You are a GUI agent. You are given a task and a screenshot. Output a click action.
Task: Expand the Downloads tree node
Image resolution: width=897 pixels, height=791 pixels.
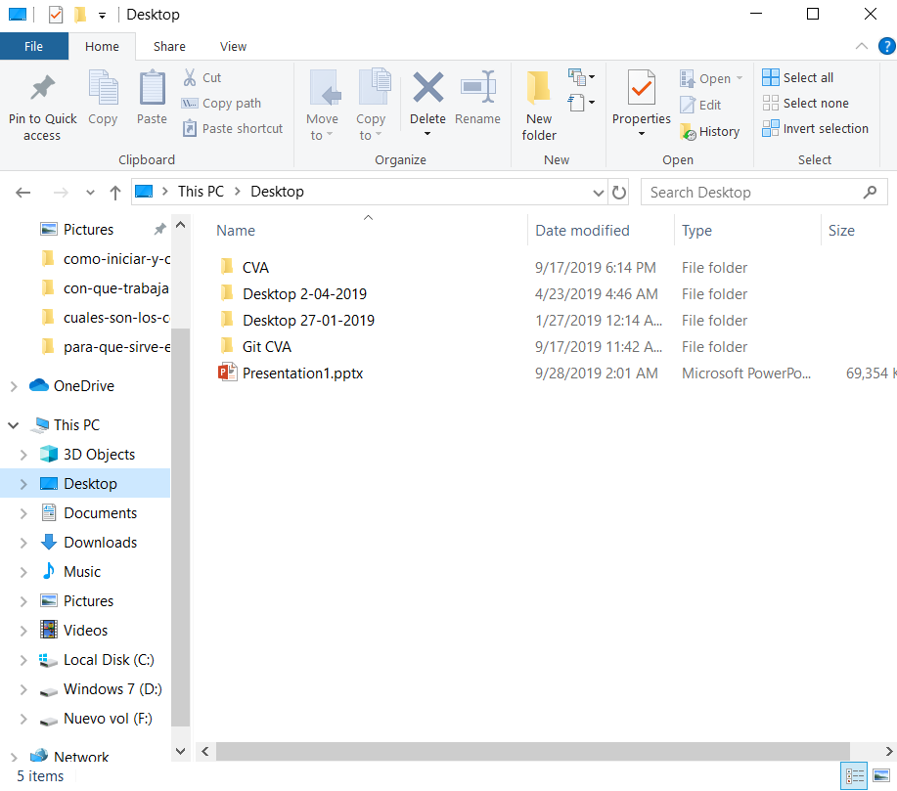coord(23,543)
